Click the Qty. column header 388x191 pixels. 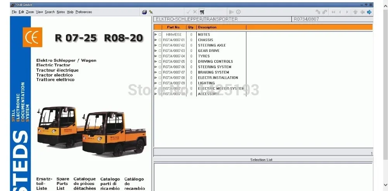191,27
